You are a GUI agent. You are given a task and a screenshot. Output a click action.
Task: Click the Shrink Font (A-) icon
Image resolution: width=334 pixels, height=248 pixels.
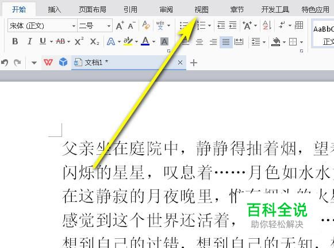coord(132,25)
